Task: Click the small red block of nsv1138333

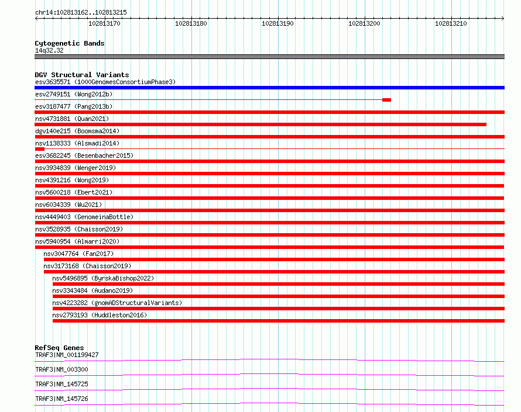Action: [40, 149]
